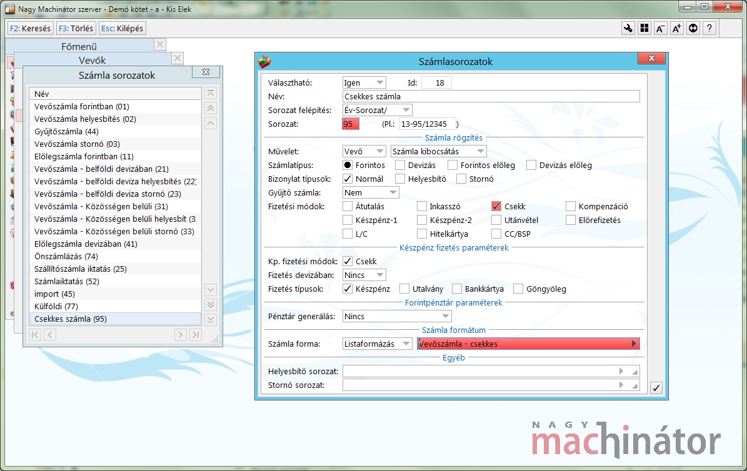Jump to bottom of list with the lowest arrow

(x=211, y=320)
